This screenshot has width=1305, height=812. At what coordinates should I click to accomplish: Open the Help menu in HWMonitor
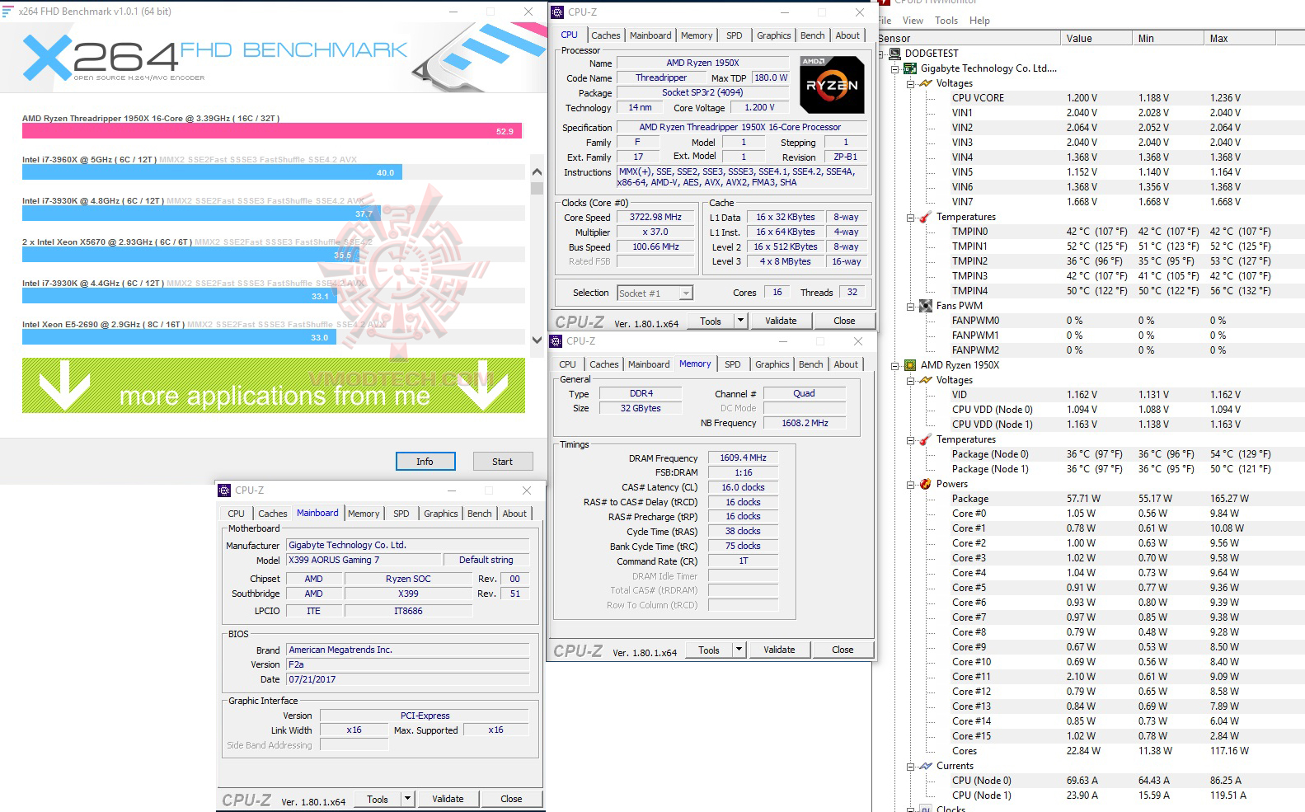click(979, 21)
